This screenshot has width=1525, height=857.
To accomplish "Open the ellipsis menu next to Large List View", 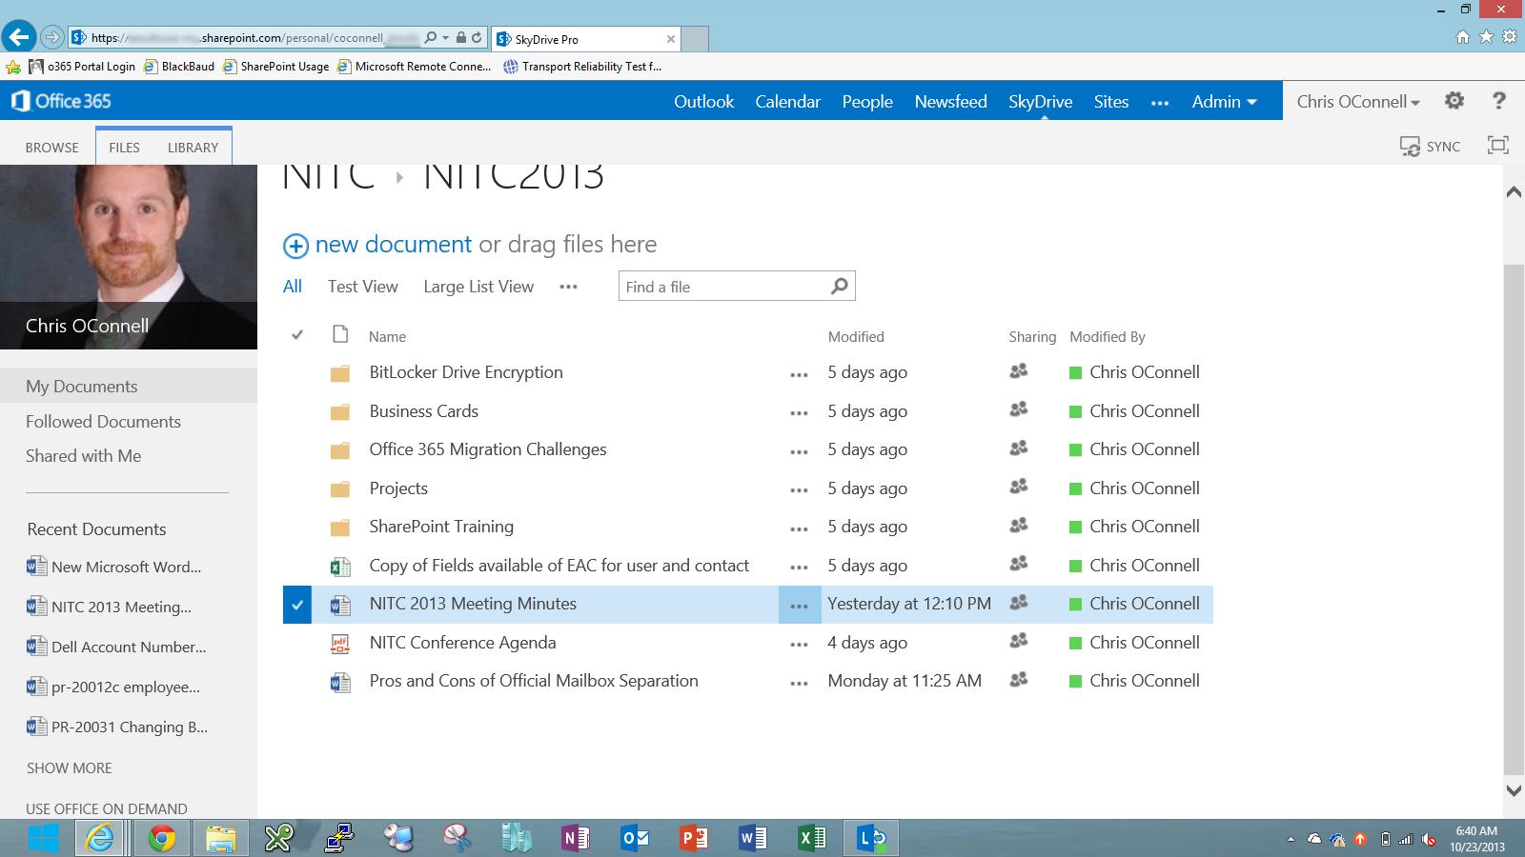I will tap(568, 288).
